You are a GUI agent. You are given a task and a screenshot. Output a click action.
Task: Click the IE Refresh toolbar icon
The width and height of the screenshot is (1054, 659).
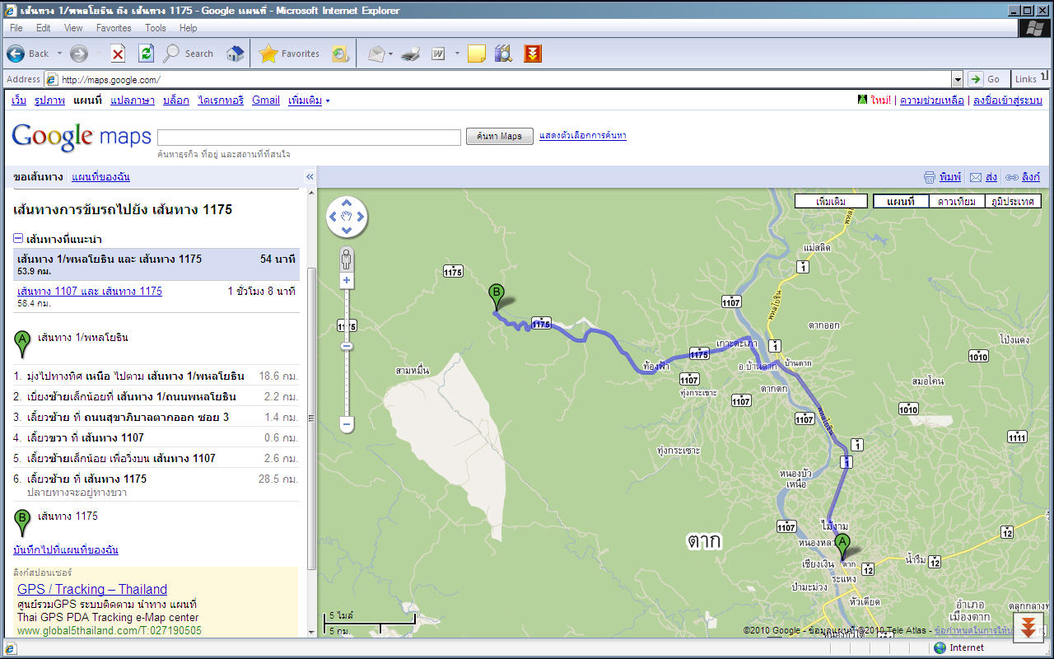coord(146,54)
